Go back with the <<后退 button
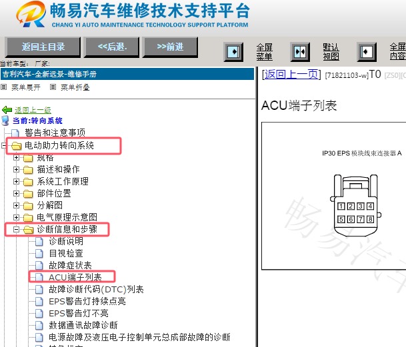 coord(111,47)
